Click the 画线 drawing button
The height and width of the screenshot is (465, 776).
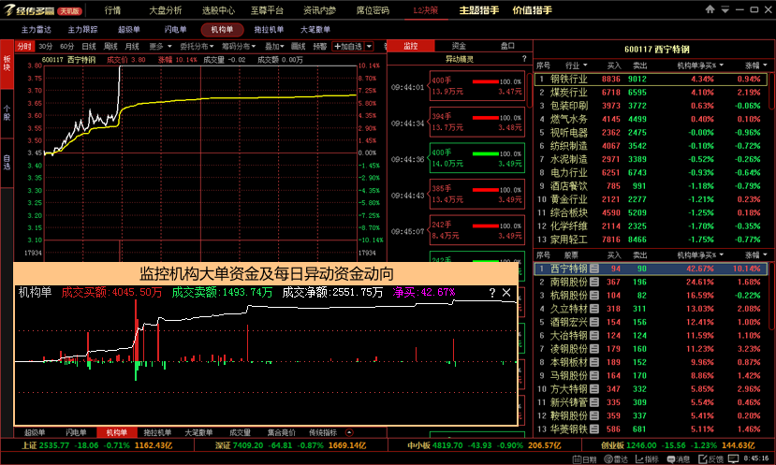[x=298, y=47]
